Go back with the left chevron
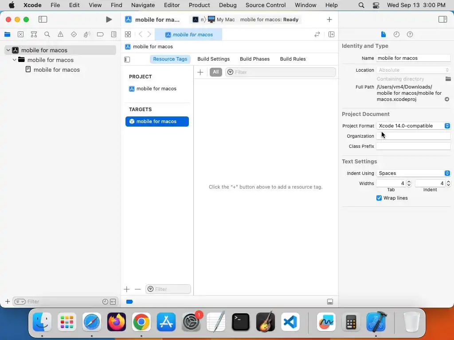This screenshot has width=454, height=340. click(141, 35)
